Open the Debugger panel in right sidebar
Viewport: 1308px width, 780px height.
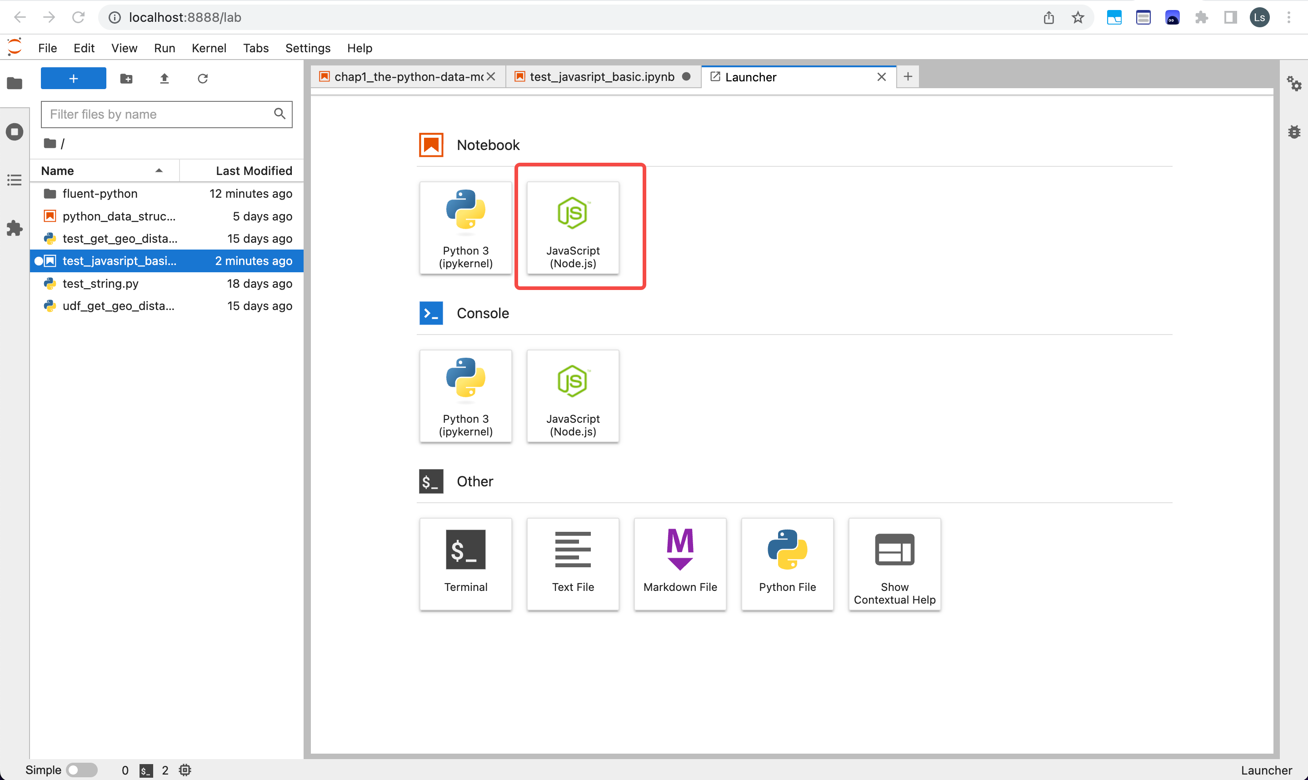1294,131
